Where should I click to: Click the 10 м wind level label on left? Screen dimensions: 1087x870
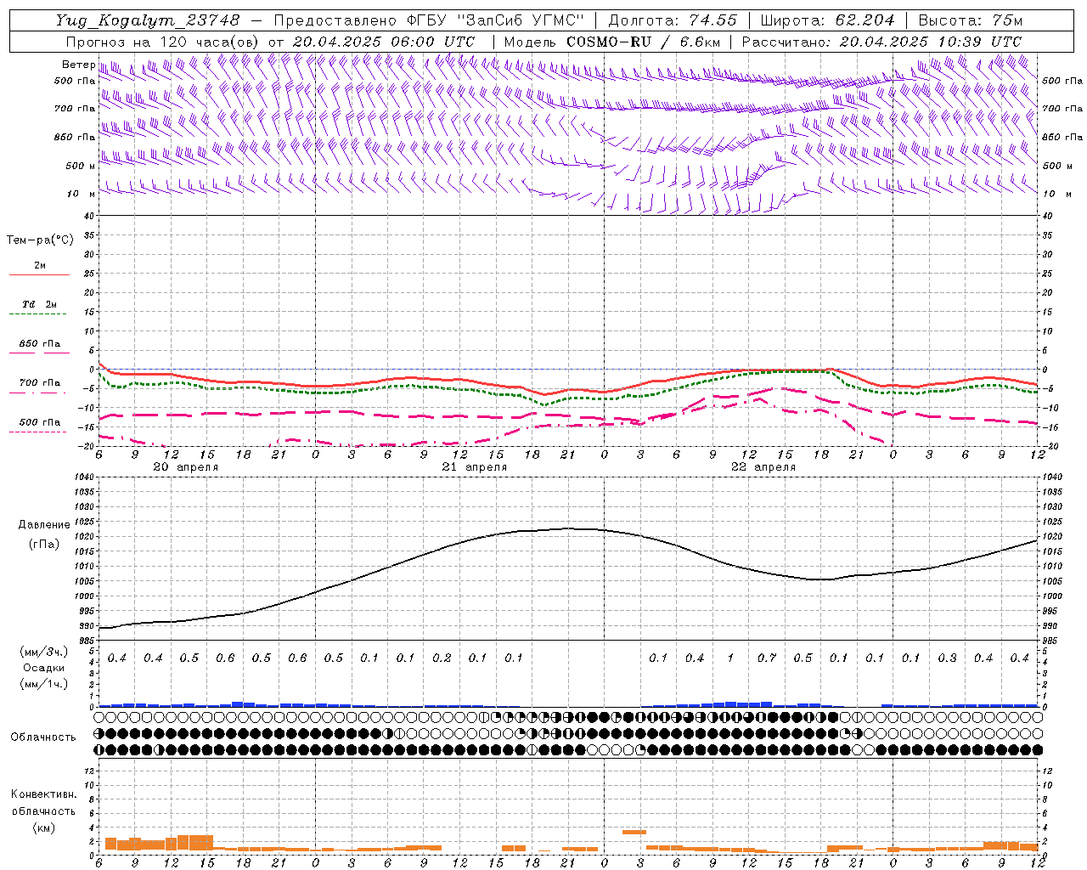tap(82, 194)
